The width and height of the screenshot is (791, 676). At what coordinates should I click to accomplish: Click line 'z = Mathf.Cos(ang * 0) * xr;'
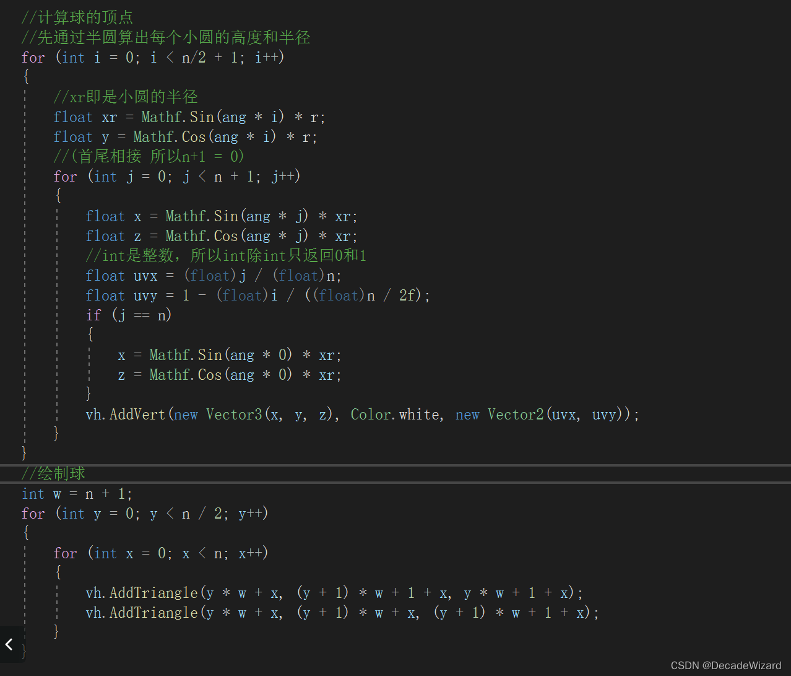pos(230,375)
